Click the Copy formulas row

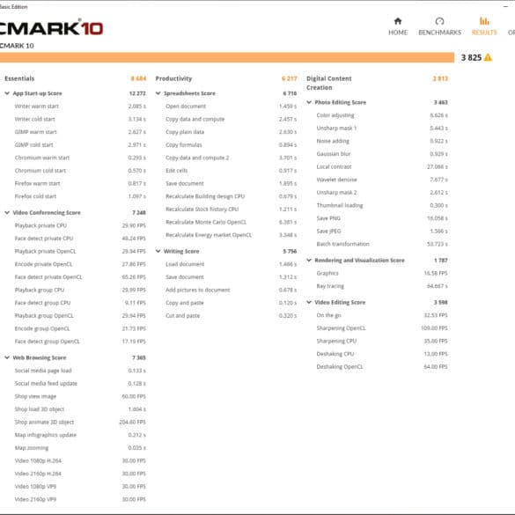pyautogui.click(x=232, y=145)
